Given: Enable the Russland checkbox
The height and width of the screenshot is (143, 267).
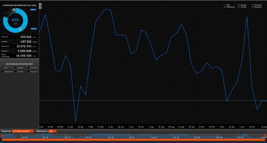Looking at the screenshot, I should tap(29, 71).
